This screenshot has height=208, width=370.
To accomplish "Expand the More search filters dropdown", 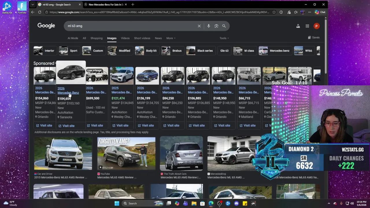I will pos(171,38).
